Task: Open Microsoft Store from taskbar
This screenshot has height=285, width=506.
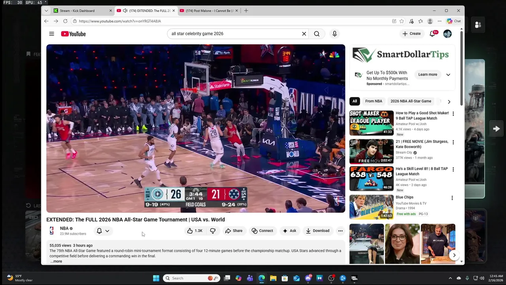Action: (x=285, y=278)
